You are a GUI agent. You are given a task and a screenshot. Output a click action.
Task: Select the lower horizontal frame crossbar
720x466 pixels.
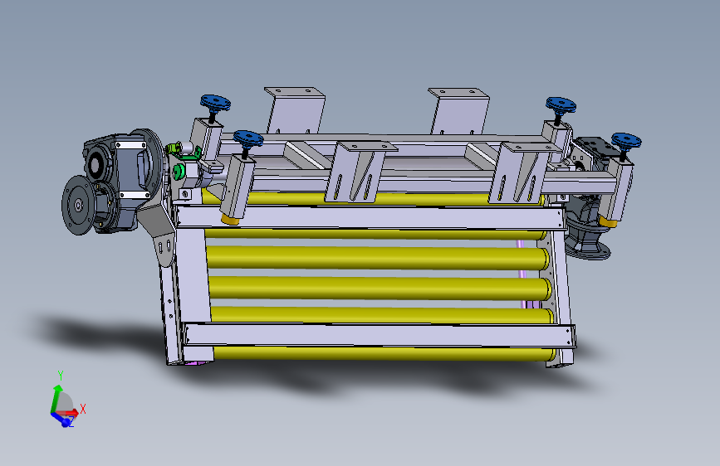point(380,335)
